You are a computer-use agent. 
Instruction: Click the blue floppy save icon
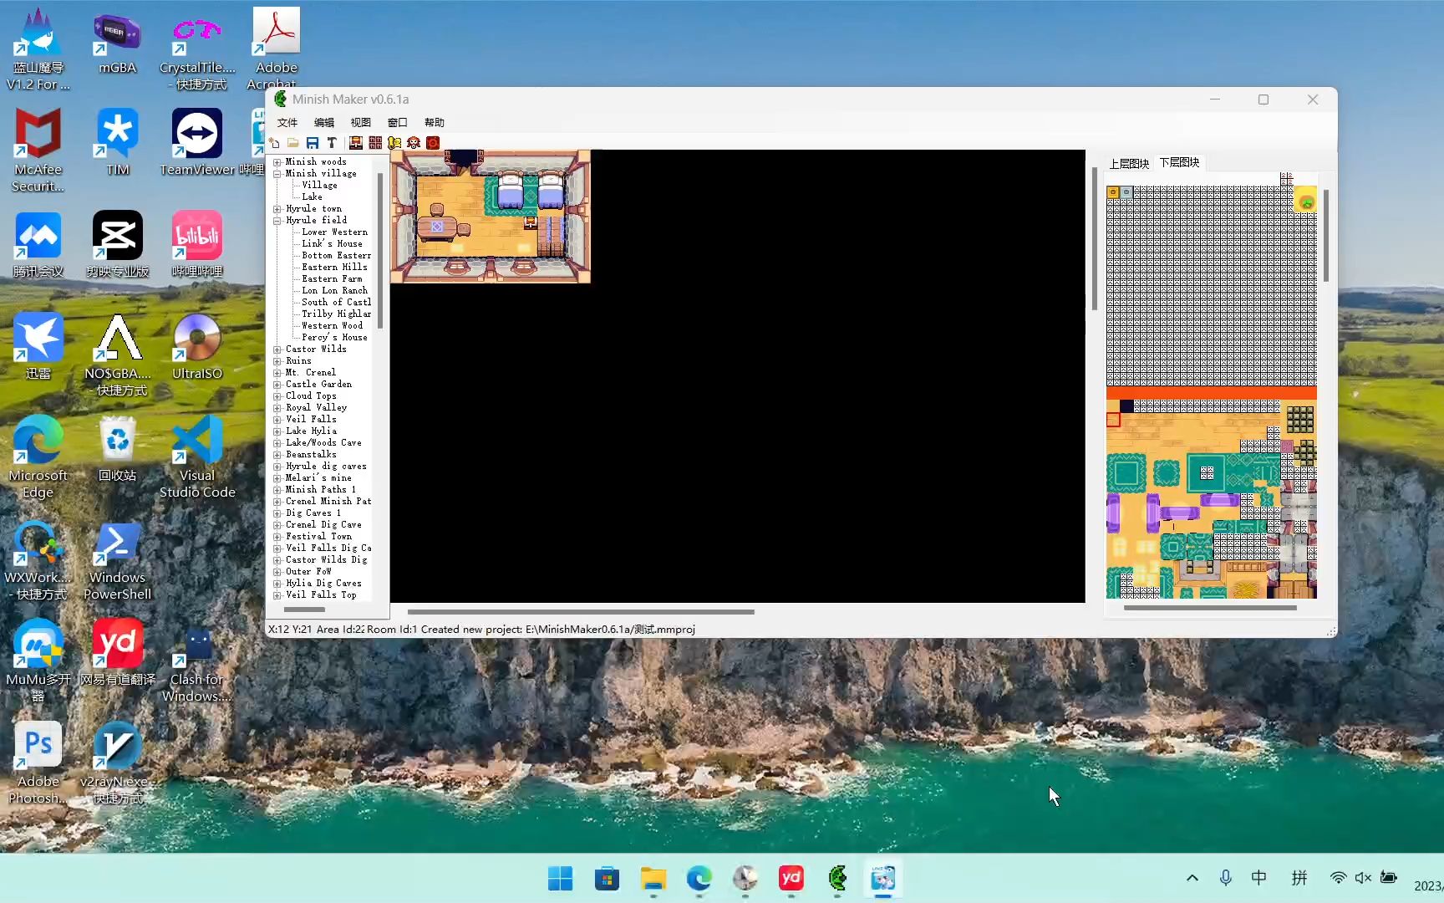313,143
